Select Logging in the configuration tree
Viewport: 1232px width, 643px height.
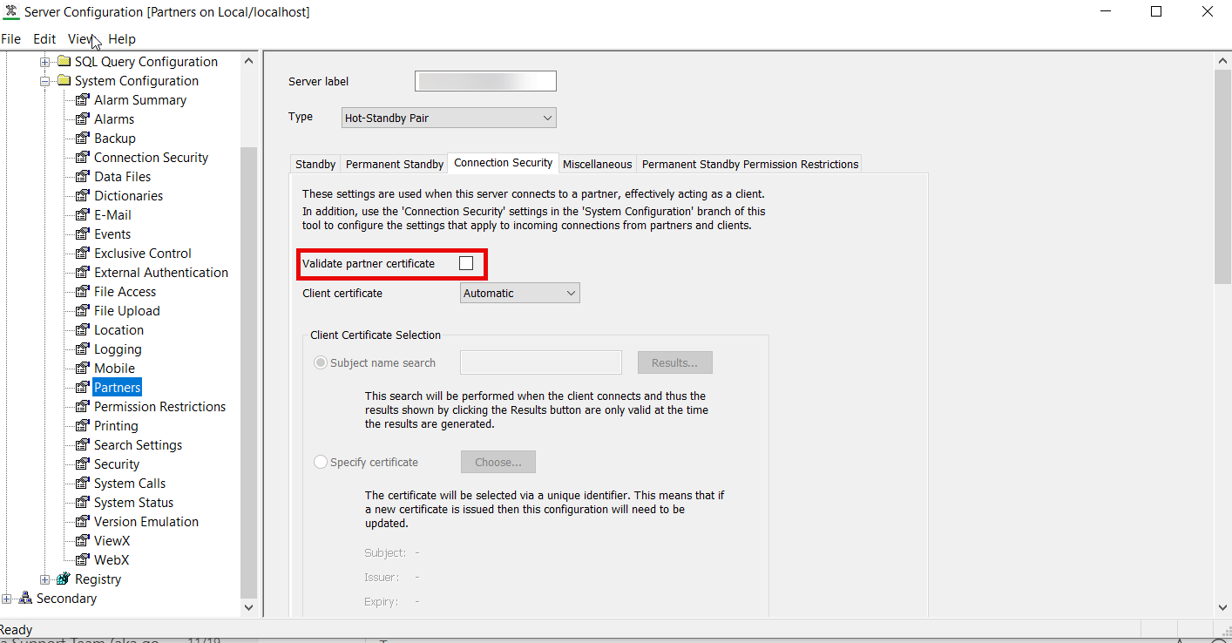pos(118,349)
